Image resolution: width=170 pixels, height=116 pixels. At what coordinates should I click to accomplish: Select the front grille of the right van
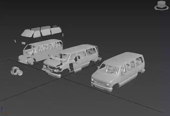[x=100, y=83]
